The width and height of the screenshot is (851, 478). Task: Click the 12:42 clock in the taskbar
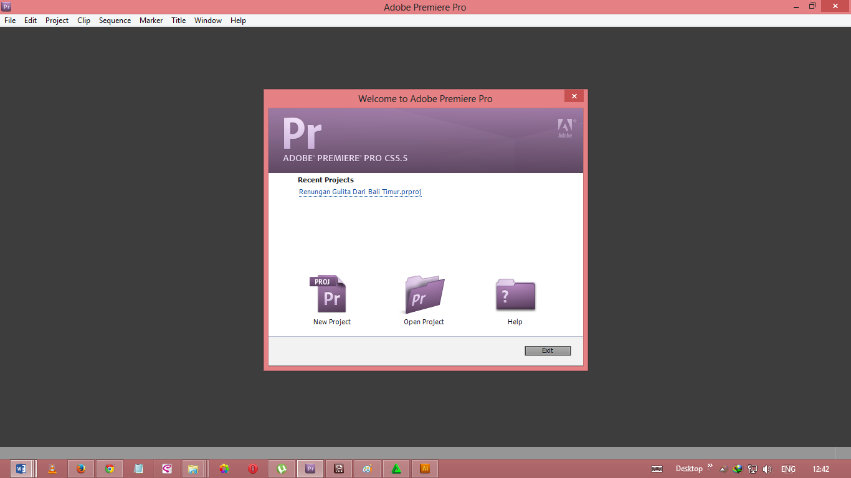821,469
